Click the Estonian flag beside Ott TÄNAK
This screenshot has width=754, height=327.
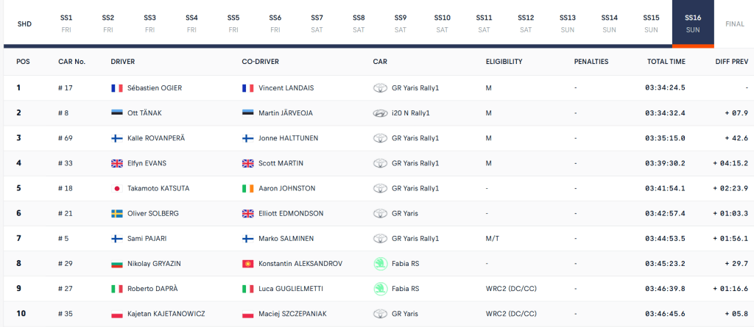click(x=116, y=113)
